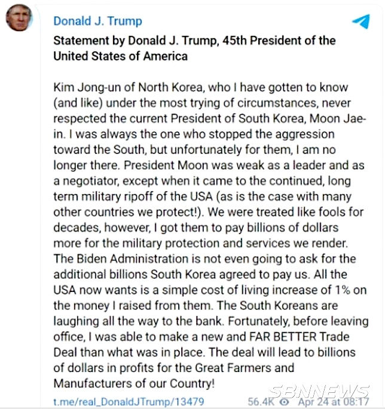Click the 56.4K view count
The height and width of the screenshot is (409, 385).
click(261, 402)
